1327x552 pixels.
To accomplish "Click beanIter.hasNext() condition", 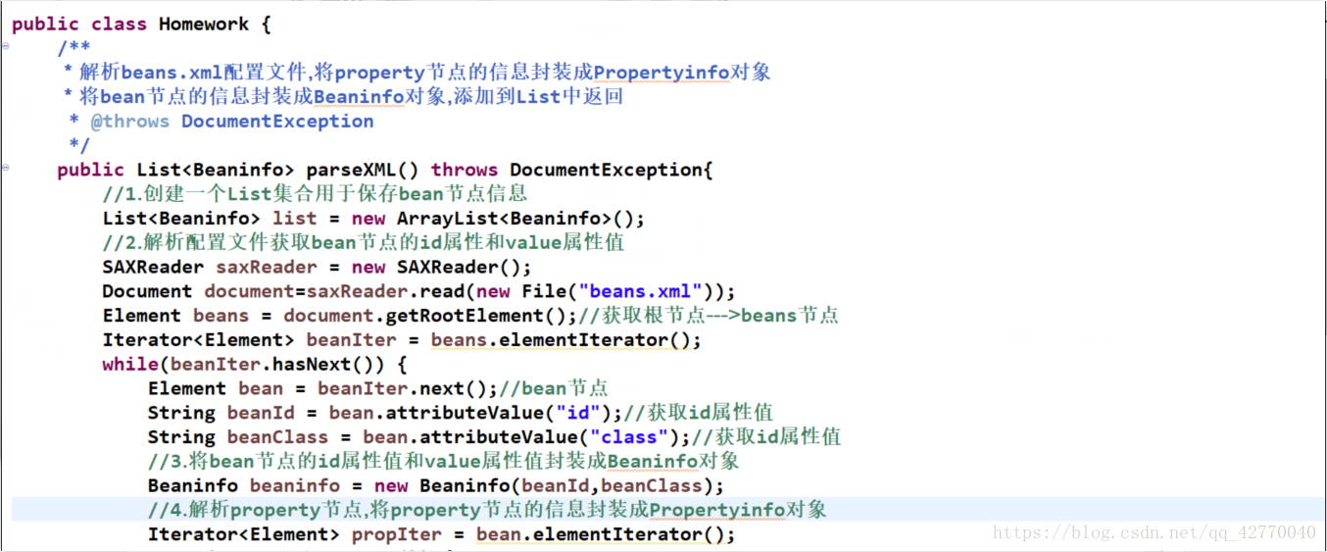I will (277, 364).
